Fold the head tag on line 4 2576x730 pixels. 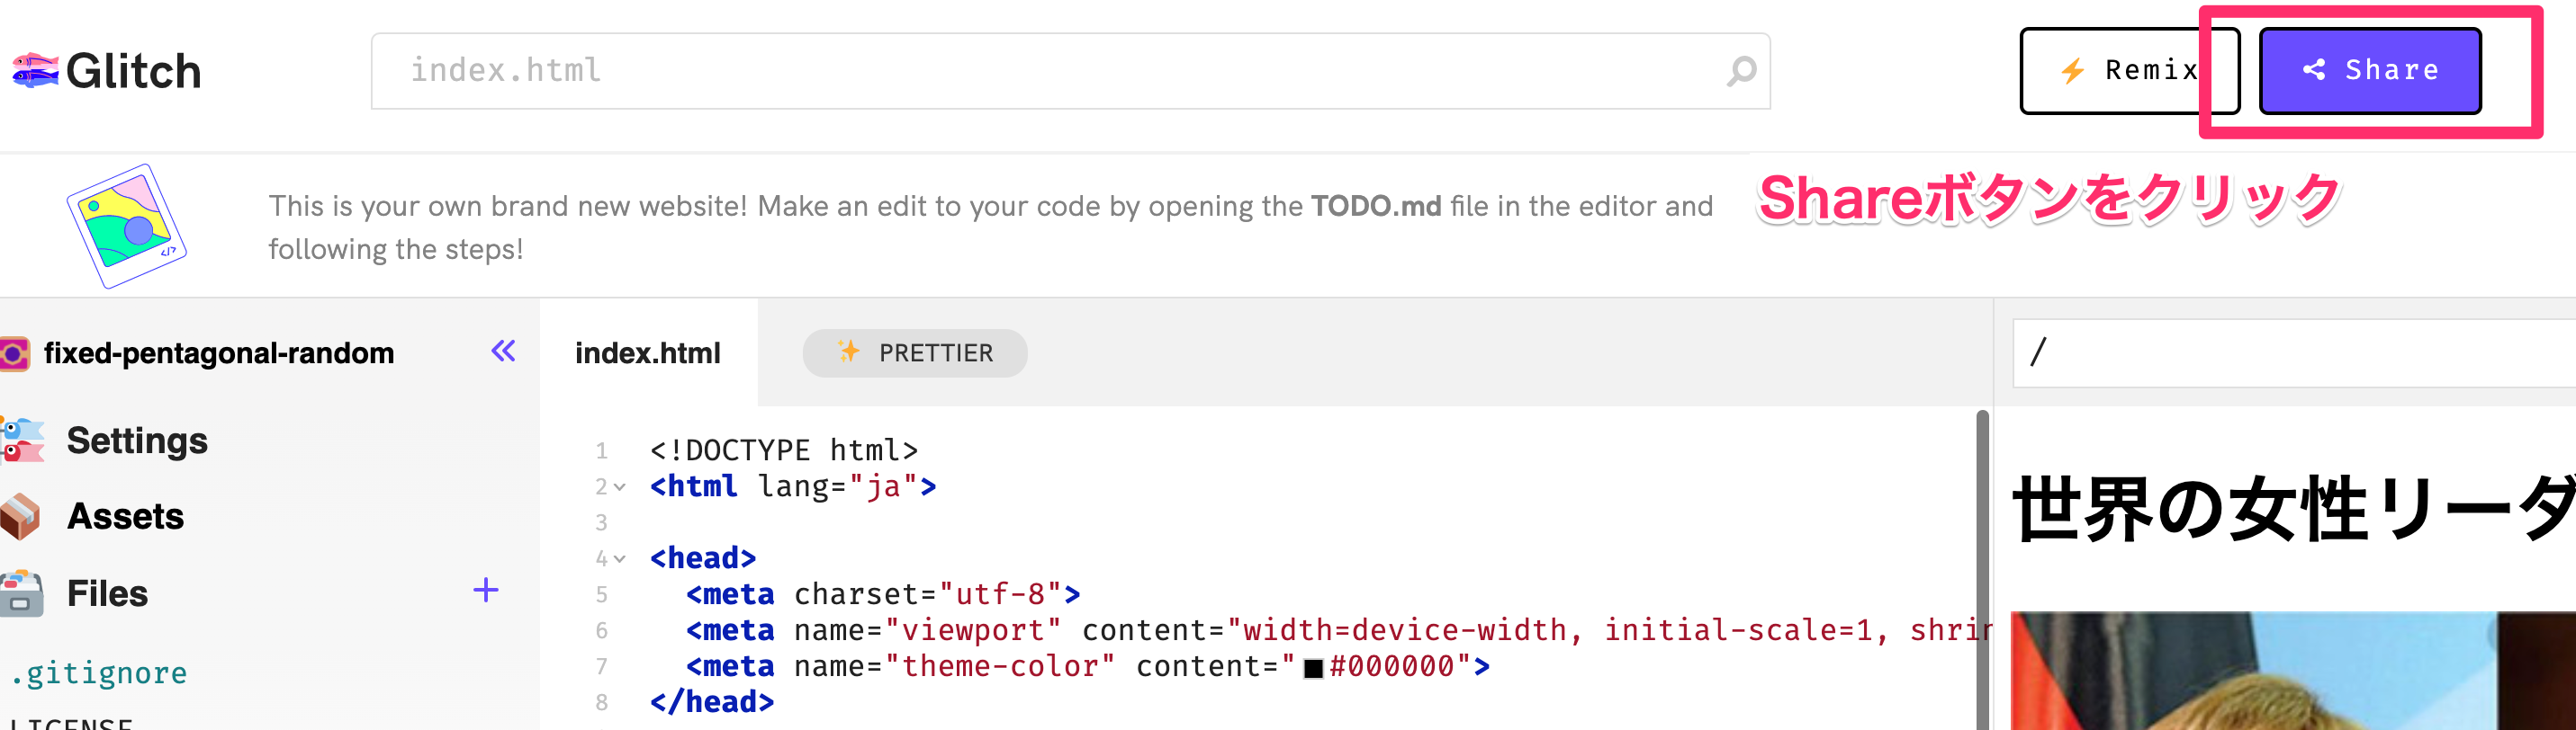pos(620,559)
